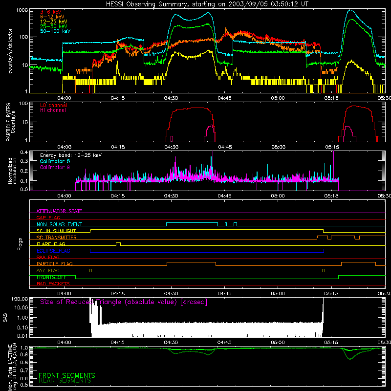Click 04:30 time label under count-rate plot
The image size is (391, 391).
tap(171, 98)
